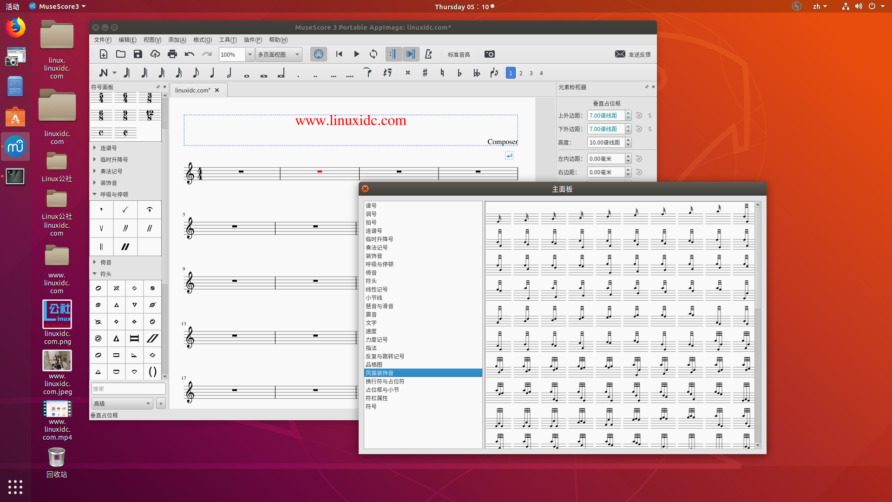Select the quarter note duration
The height and width of the screenshot is (502, 892).
pos(212,73)
